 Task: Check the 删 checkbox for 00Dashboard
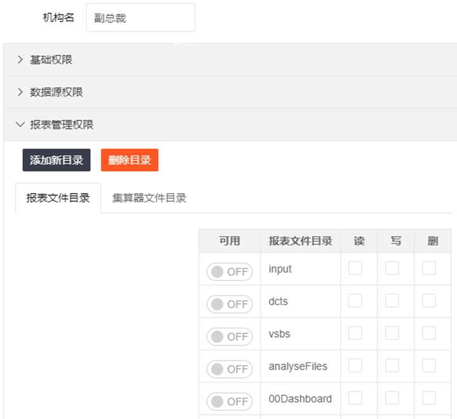tap(429, 397)
